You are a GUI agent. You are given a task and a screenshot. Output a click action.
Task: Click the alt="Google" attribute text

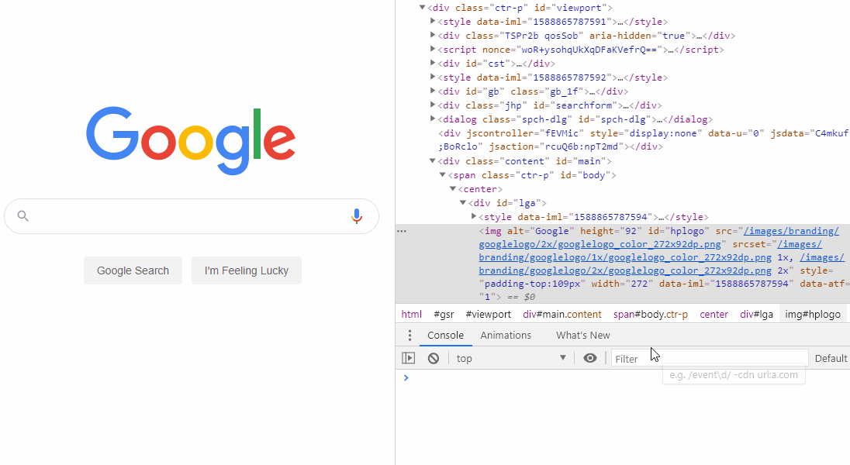coord(541,231)
